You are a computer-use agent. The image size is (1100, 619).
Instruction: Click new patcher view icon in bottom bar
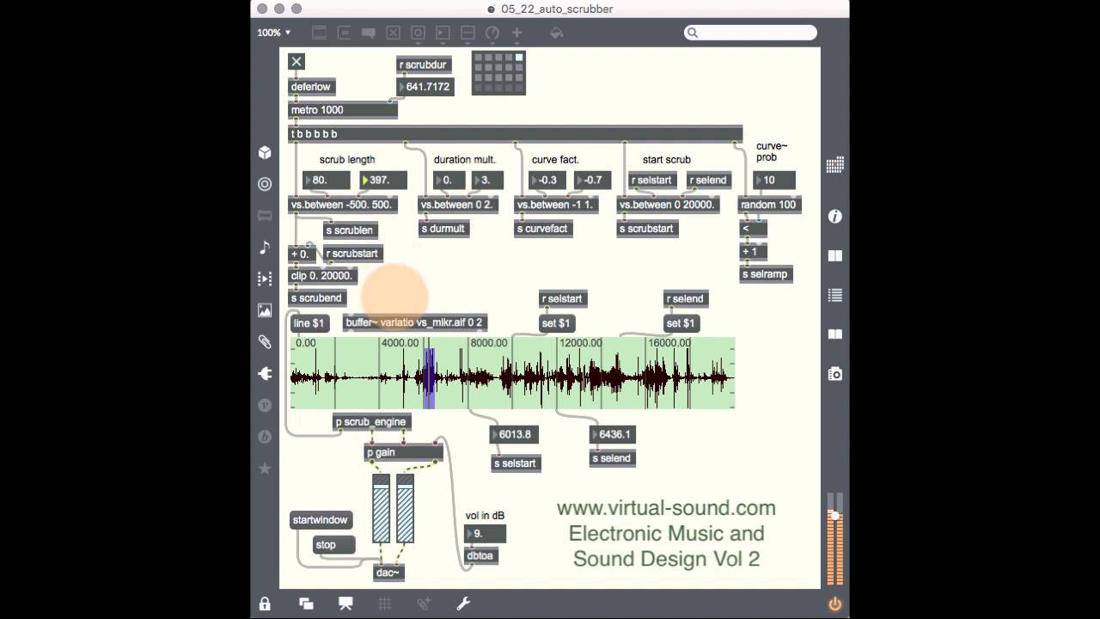pyautogui.click(x=306, y=604)
